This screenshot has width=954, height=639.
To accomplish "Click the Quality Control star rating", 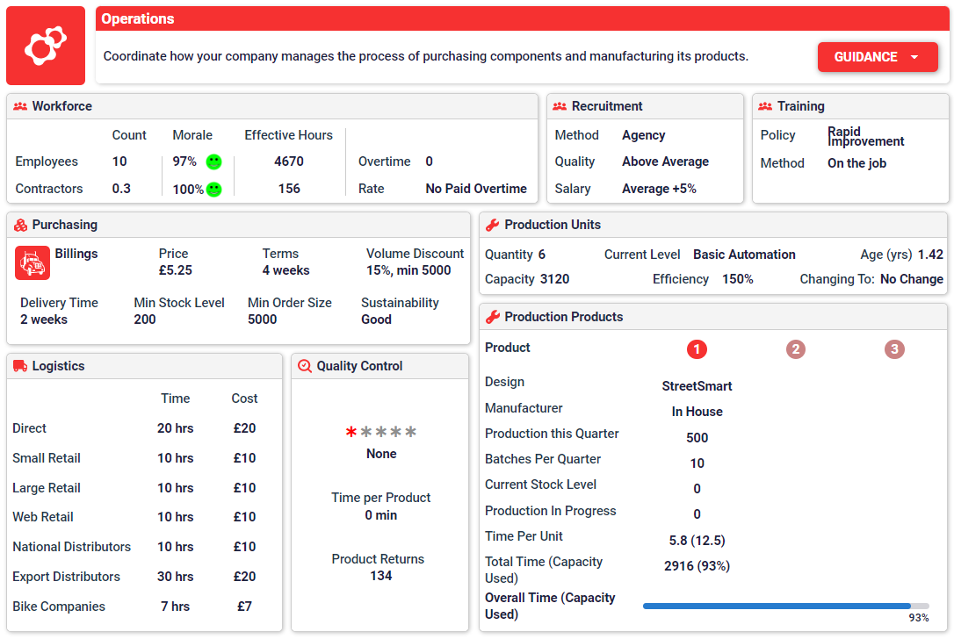I will (x=381, y=432).
